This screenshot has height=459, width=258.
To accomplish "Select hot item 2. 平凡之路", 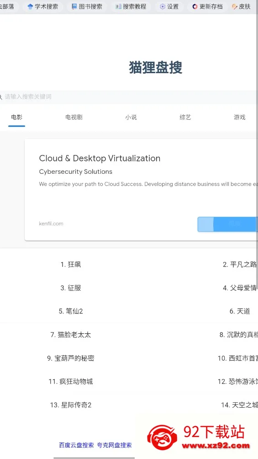I will click(x=240, y=265).
